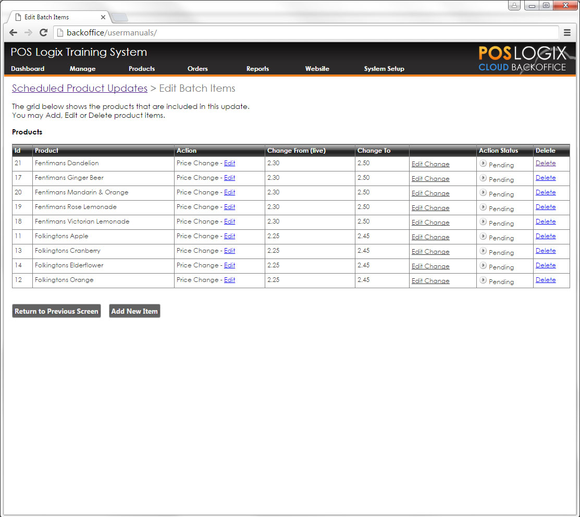This screenshot has width=580, height=517.
Task: Click Pending icon for Fentimans Victorian Lemonade
Action: click(483, 221)
